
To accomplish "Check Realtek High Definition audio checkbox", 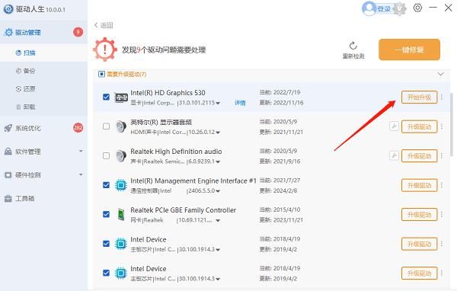I will point(106,155).
